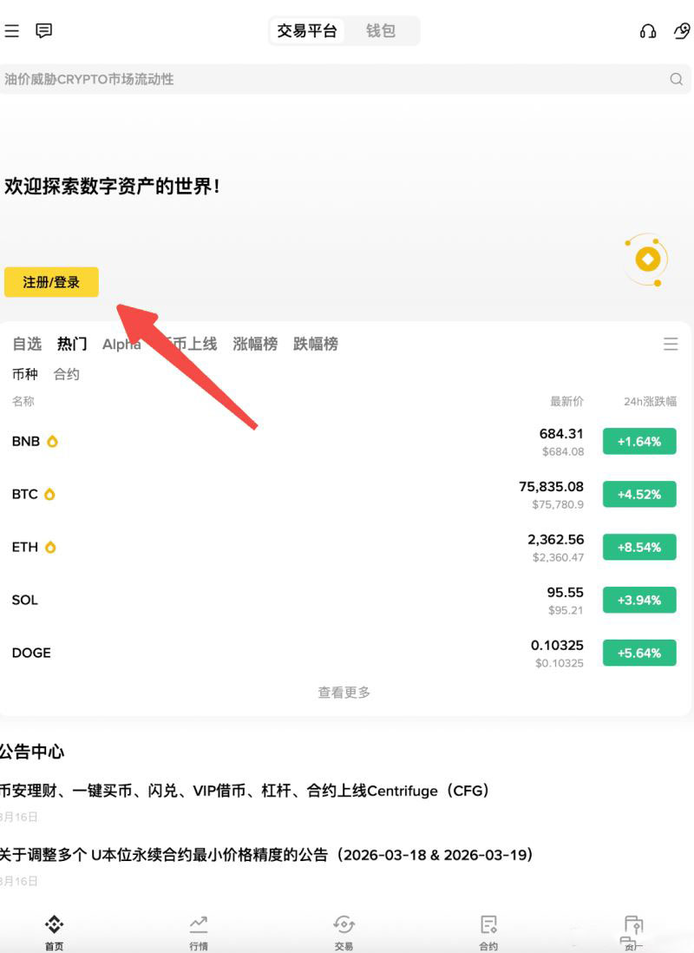This screenshot has height=953, width=694.
Task: Tap the headset customer support icon
Action: coord(647,31)
